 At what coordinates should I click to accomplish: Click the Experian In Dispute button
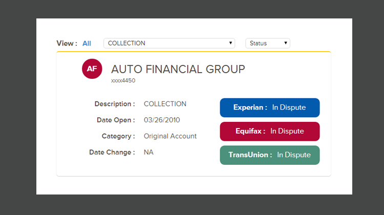tap(269, 107)
